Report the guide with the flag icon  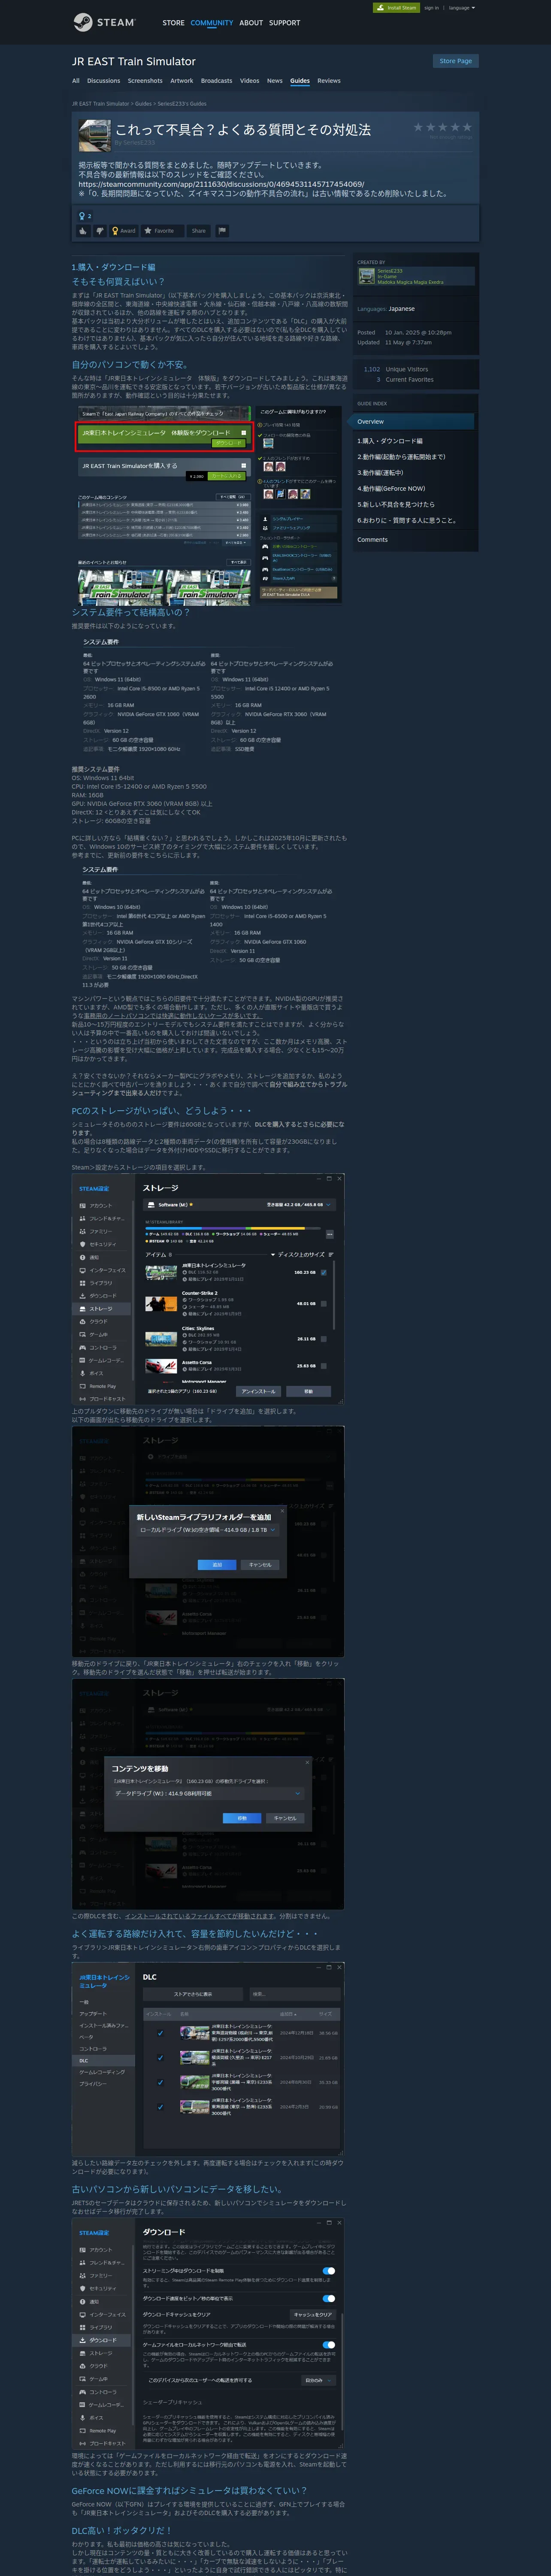222,231
